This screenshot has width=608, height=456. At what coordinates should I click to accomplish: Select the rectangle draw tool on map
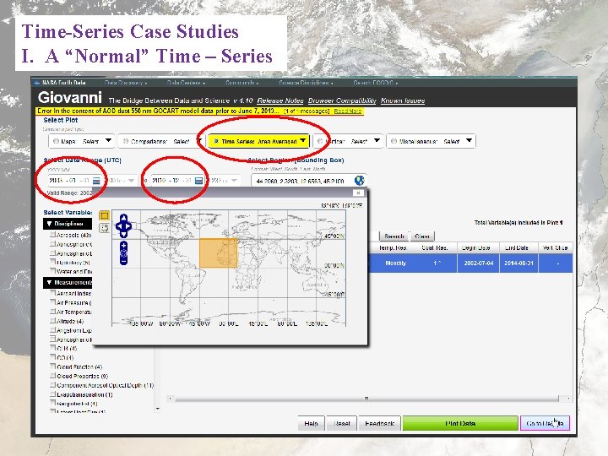[x=105, y=215]
